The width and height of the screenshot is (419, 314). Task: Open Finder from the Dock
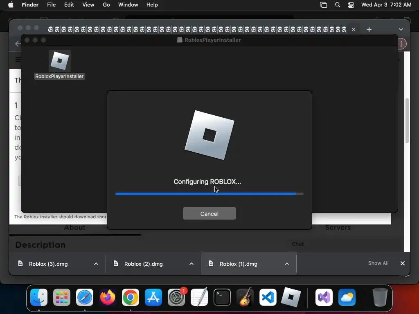(39, 297)
